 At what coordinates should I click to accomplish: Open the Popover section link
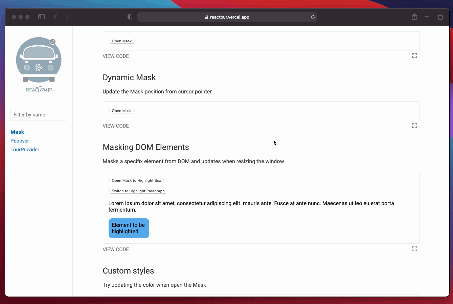pos(20,141)
